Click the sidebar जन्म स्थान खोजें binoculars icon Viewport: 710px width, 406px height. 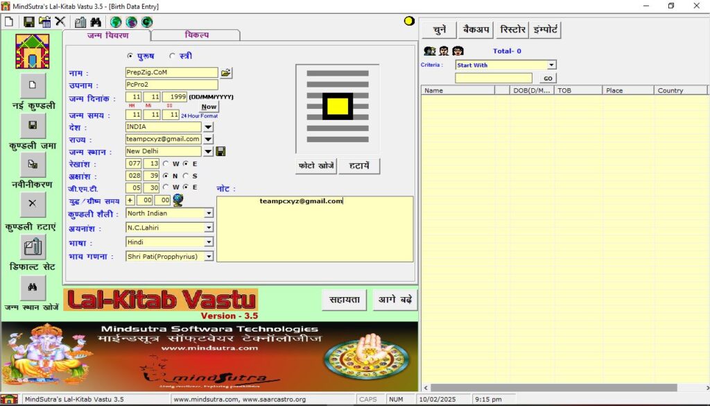tap(33, 288)
